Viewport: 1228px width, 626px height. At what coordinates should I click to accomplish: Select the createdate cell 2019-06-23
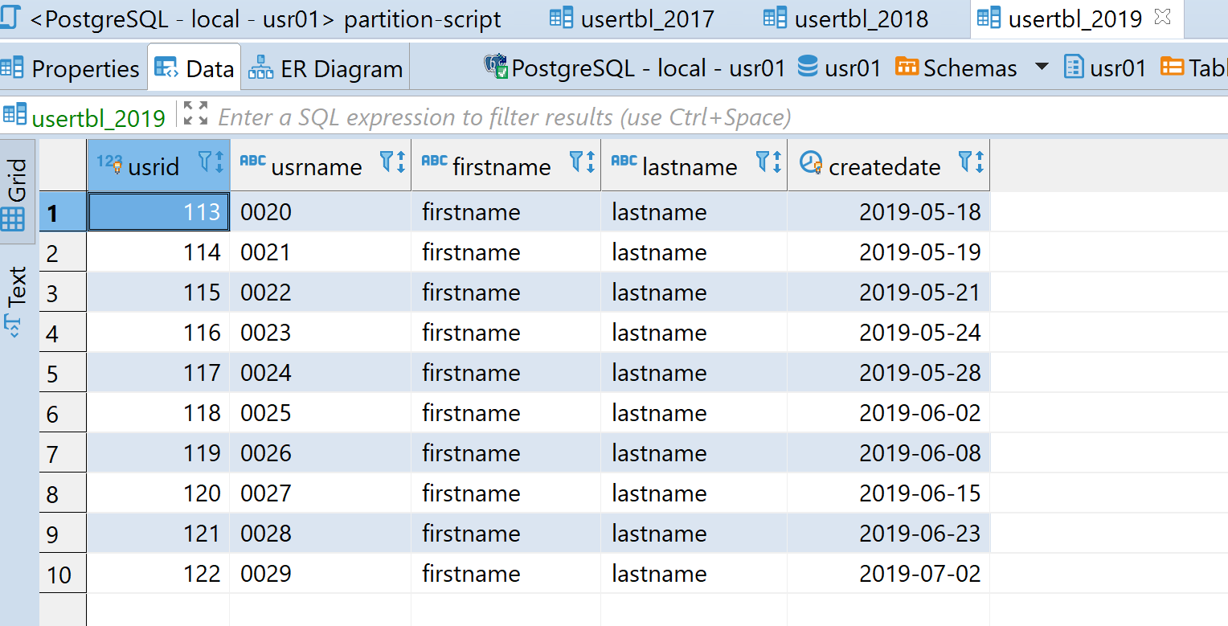[x=888, y=534]
